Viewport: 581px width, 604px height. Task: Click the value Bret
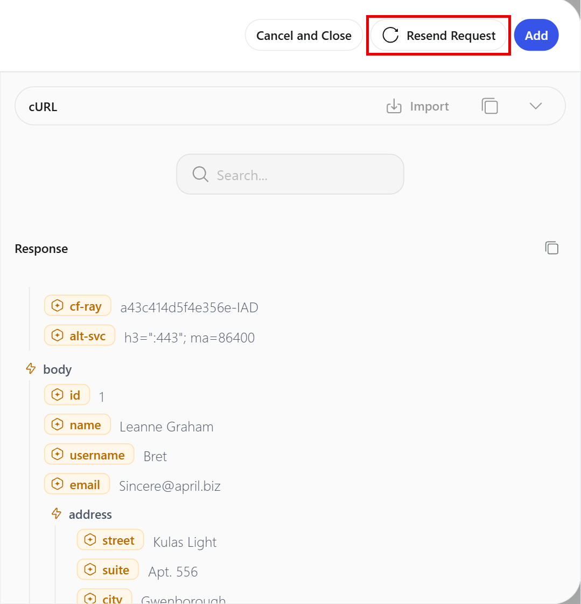click(155, 456)
